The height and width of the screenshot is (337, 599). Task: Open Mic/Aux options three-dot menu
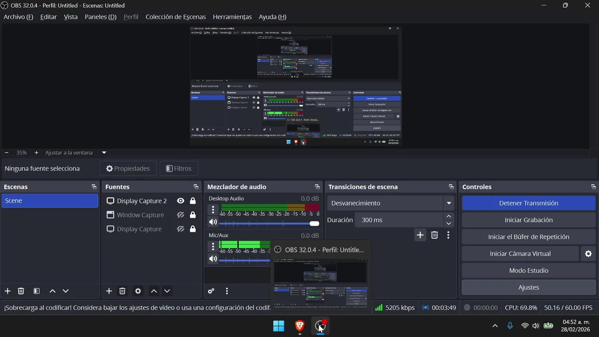pos(213,246)
